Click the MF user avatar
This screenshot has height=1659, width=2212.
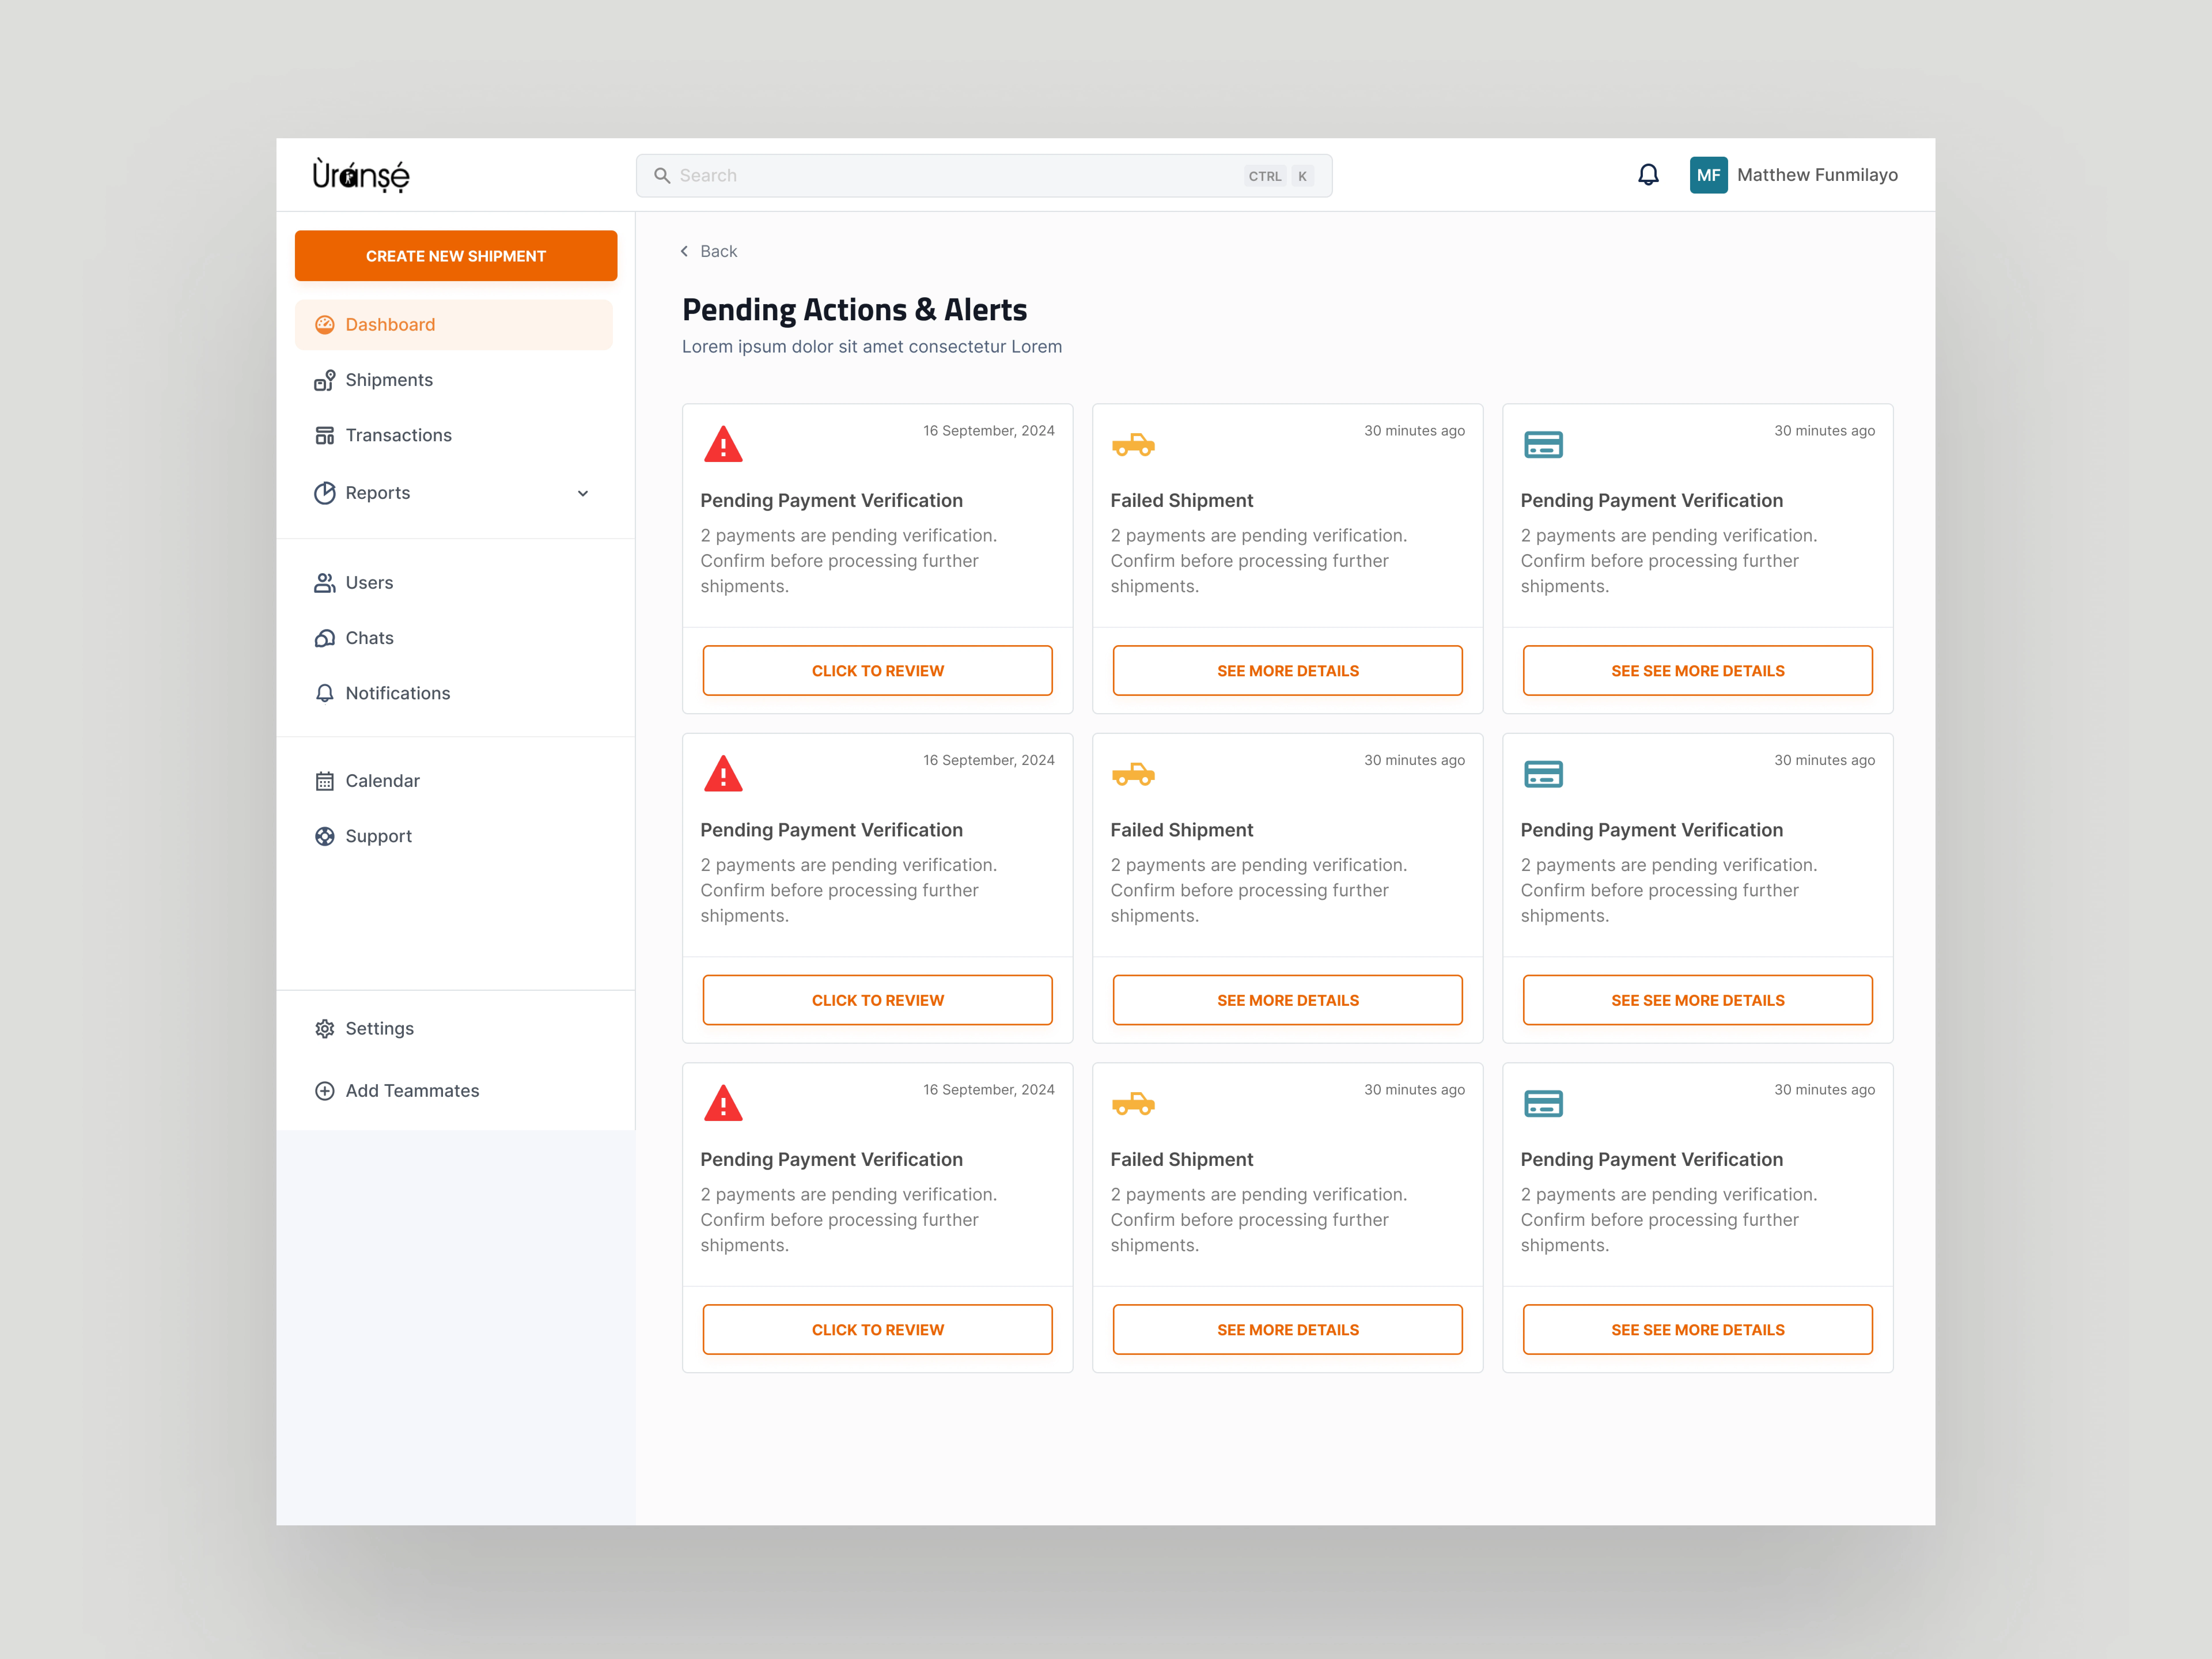1708,175
